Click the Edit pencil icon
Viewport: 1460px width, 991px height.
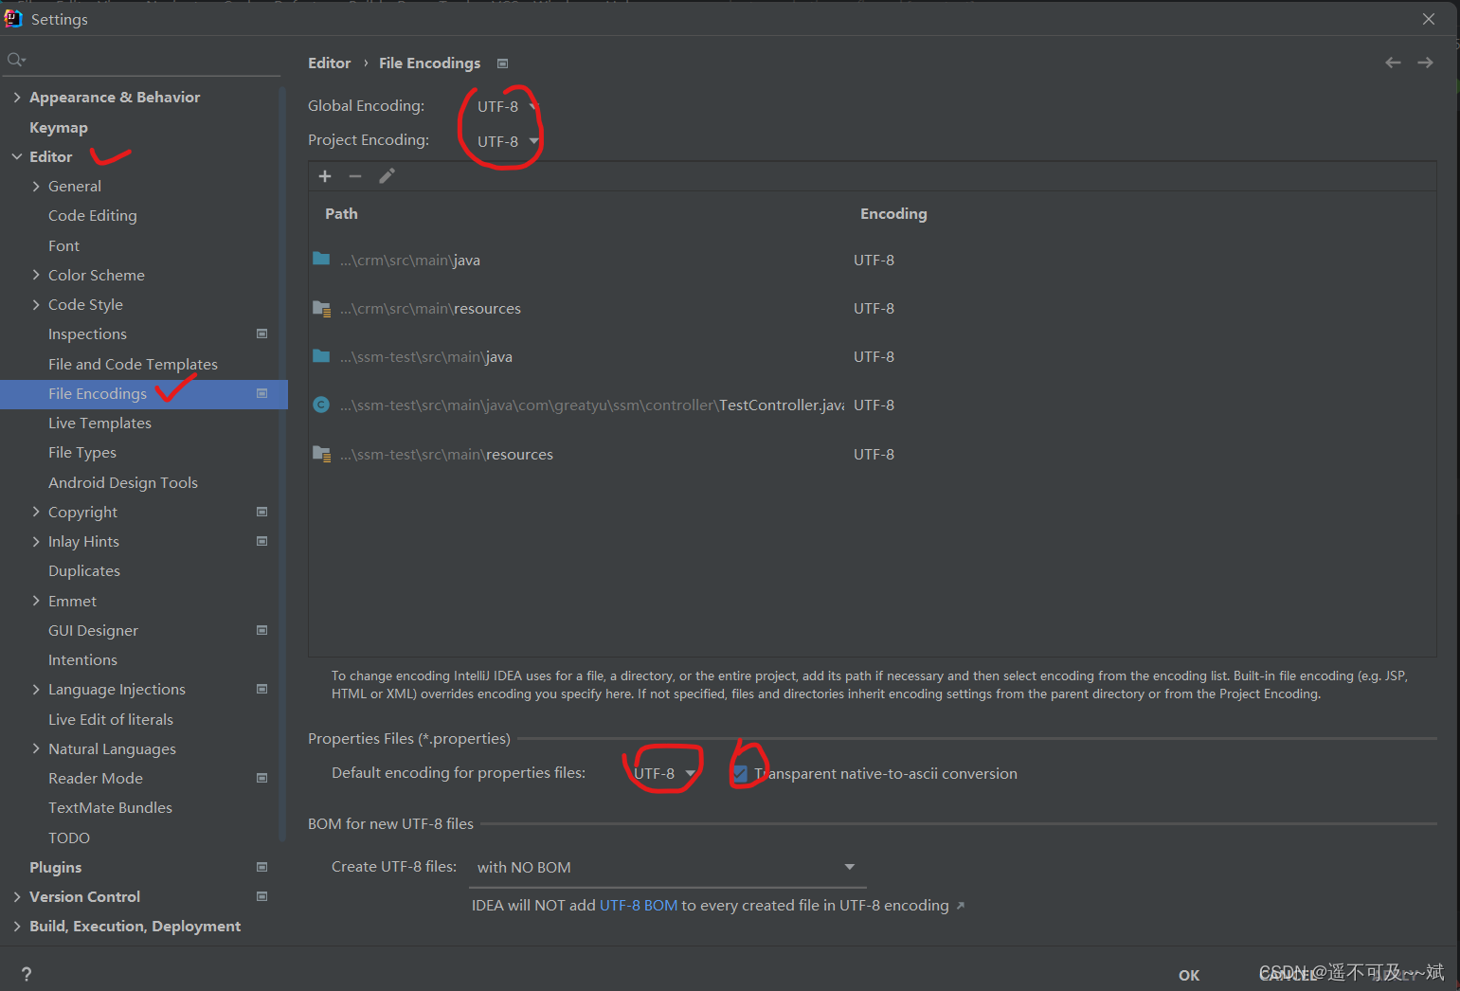387,176
